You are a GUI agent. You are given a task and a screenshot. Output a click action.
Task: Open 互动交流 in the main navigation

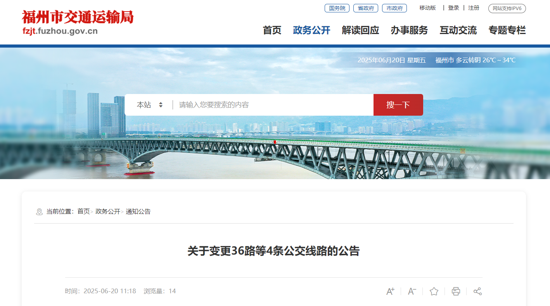458,30
